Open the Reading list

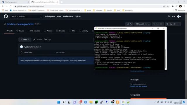tap(180, 10)
